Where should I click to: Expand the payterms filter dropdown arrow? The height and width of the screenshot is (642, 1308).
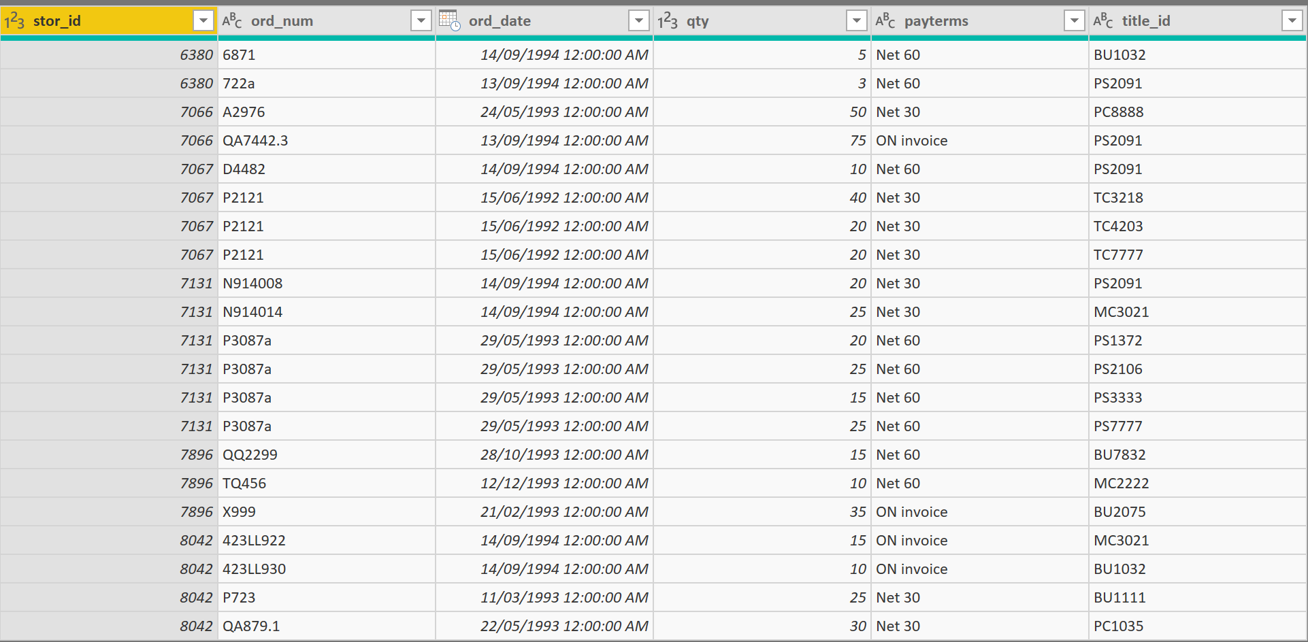pos(1074,21)
